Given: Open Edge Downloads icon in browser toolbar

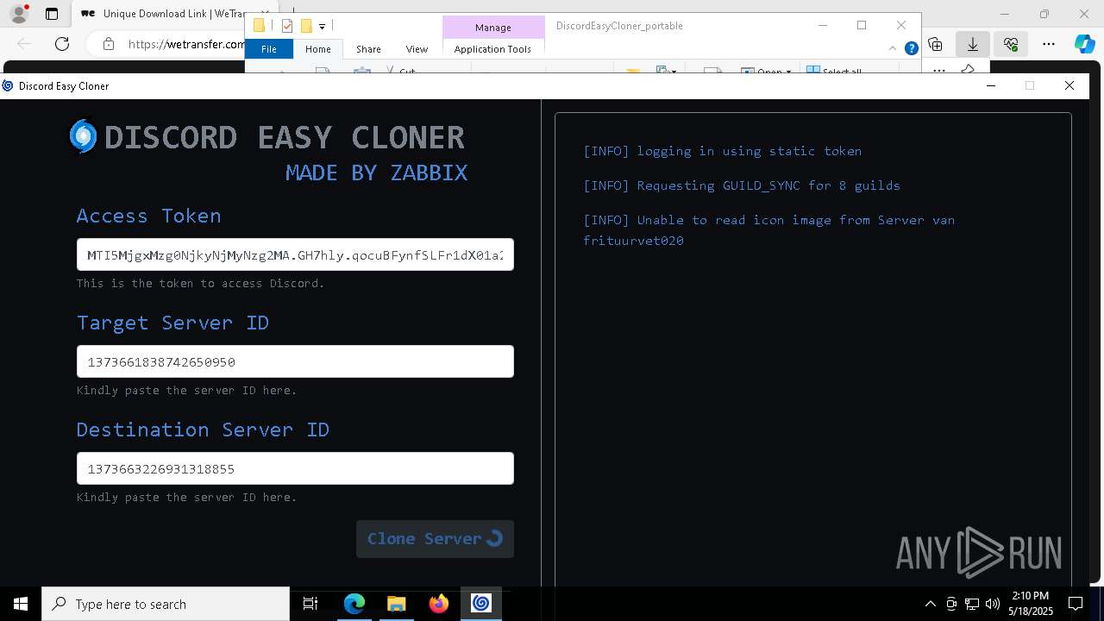Looking at the screenshot, I should 973,44.
